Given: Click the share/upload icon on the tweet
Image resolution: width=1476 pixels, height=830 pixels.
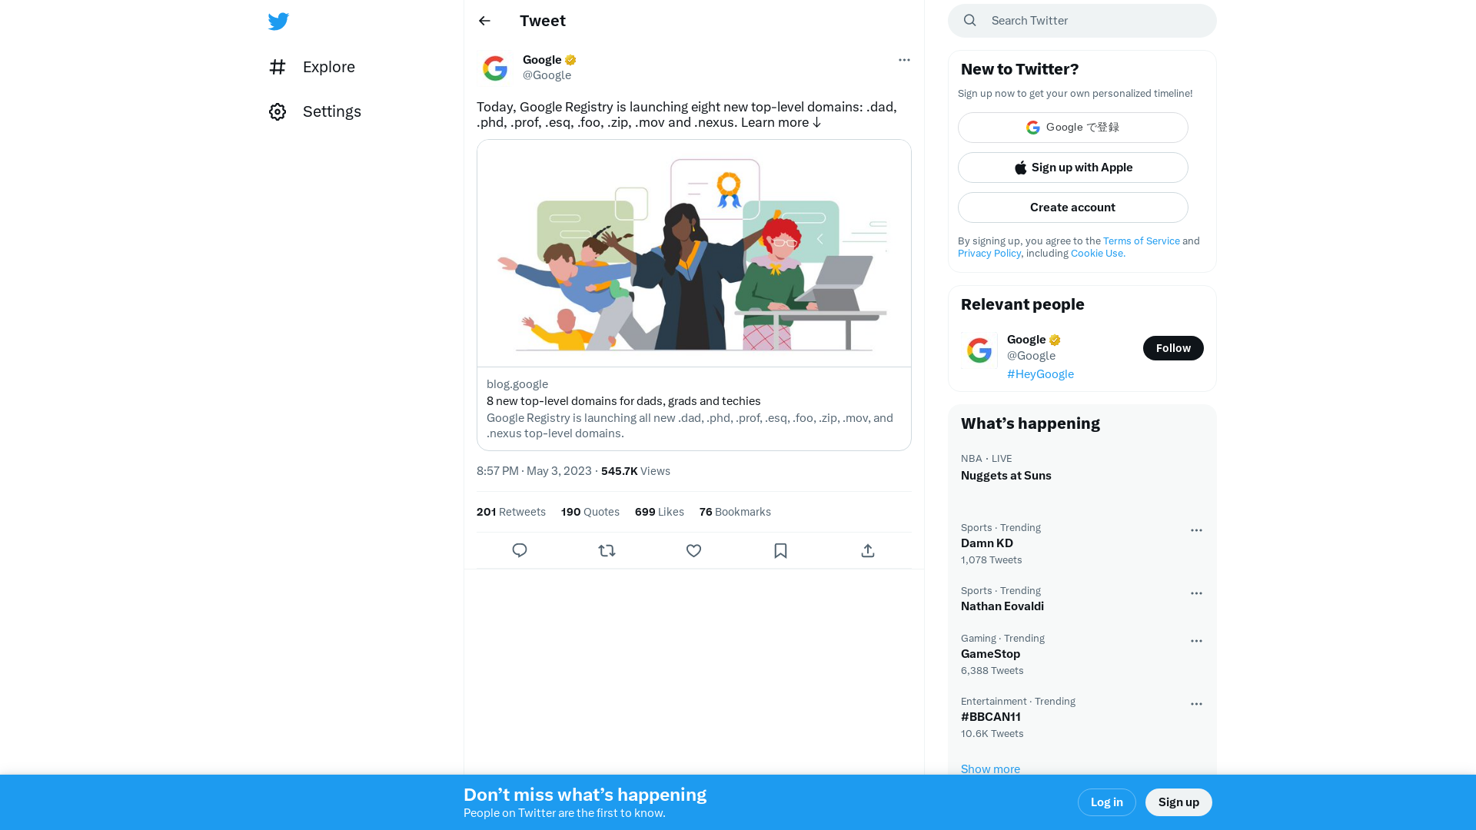Looking at the screenshot, I should coord(868,549).
